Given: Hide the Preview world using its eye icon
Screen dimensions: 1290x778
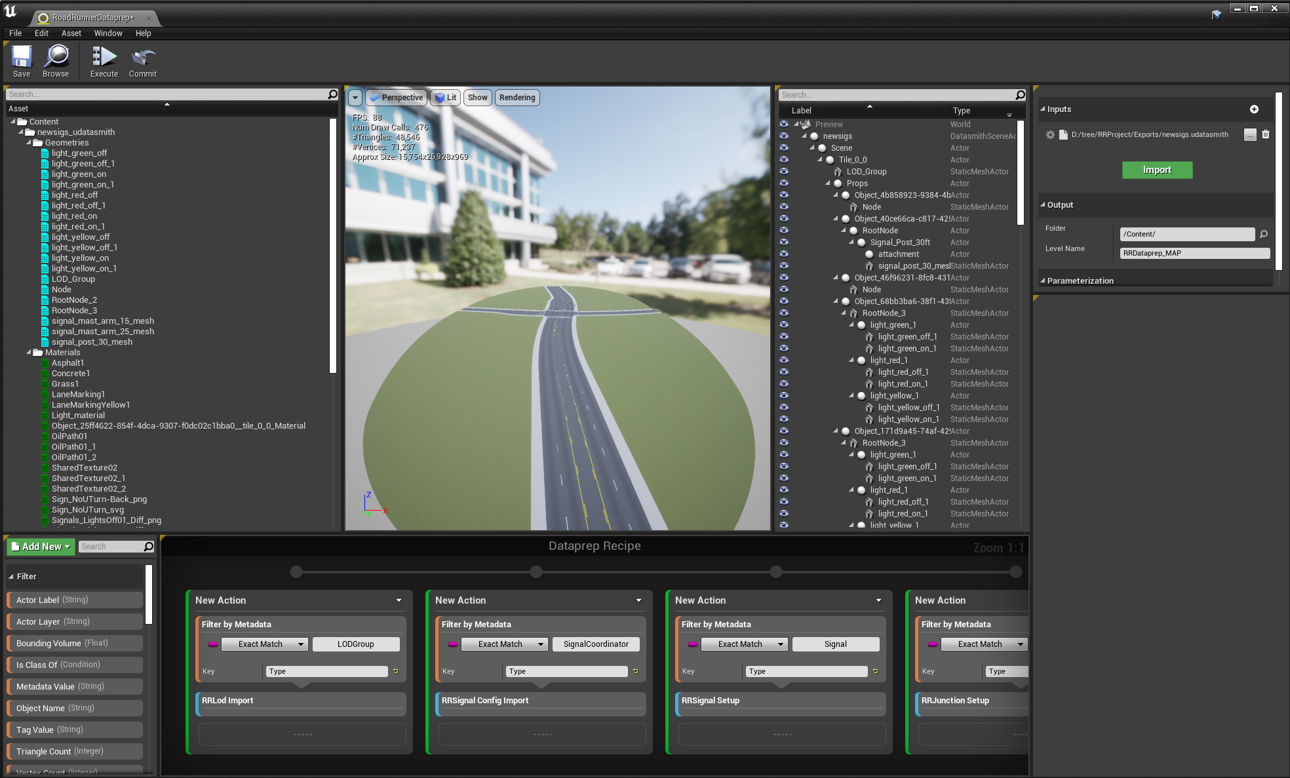Looking at the screenshot, I should point(784,124).
